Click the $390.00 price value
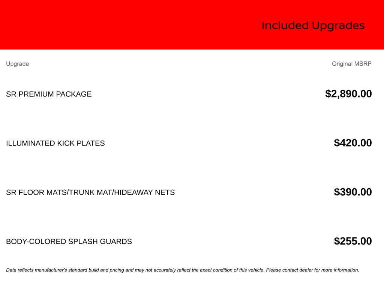This screenshot has height=288, width=384. pos(353,192)
